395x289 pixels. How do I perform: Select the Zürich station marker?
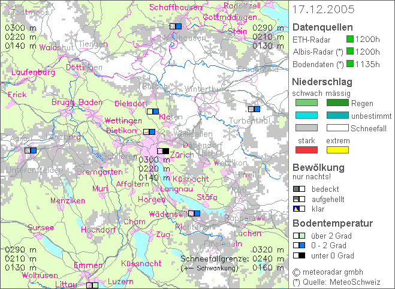tap(163, 151)
